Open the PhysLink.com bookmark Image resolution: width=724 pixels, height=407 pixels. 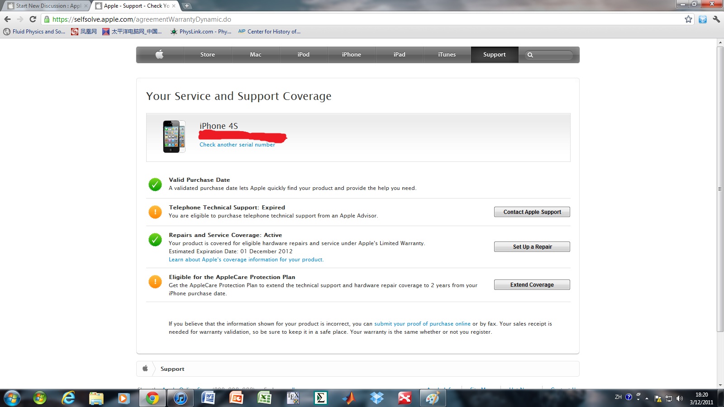coord(200,32)
